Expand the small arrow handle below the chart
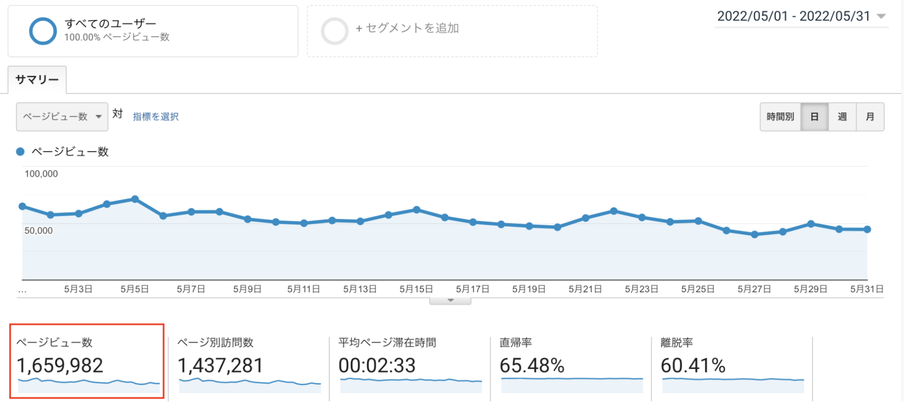Screen dimensions: 904x402 click(450, 301)
